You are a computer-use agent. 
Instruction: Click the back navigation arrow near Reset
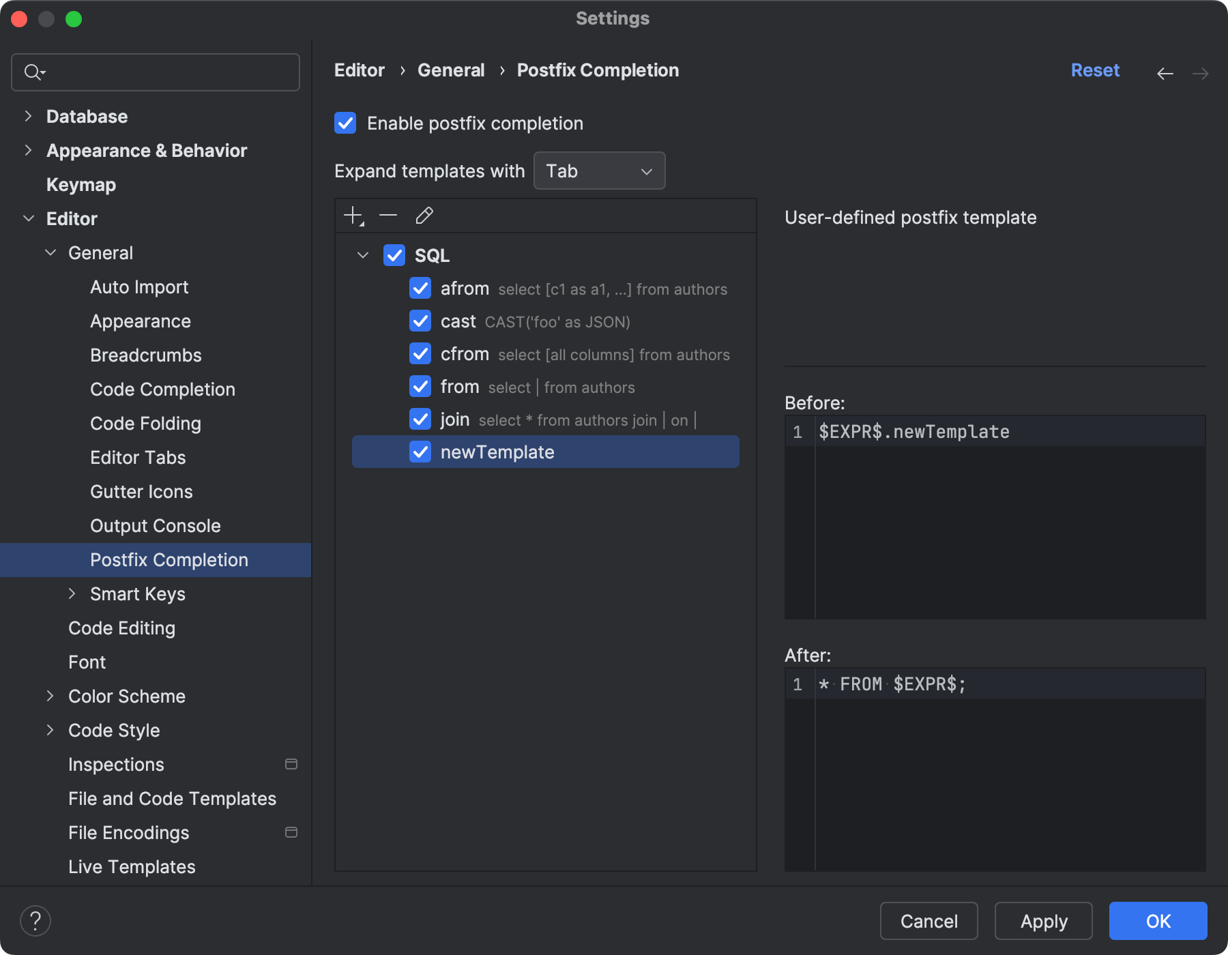[x=1165, y=73]
